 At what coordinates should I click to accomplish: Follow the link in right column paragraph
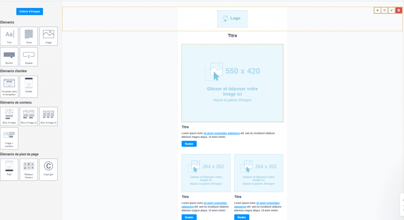coord(268,203)
